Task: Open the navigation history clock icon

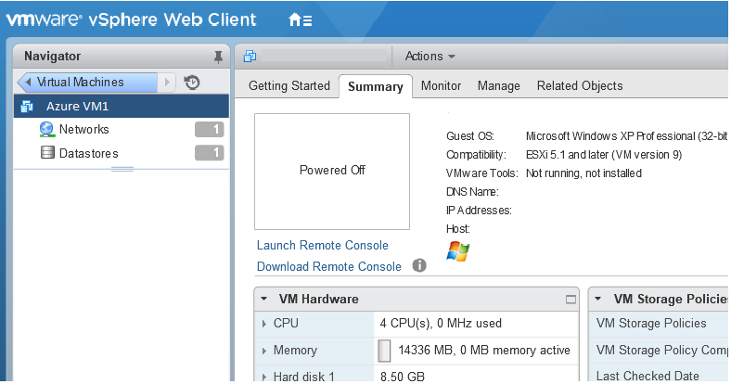Action: coord(192,83)
